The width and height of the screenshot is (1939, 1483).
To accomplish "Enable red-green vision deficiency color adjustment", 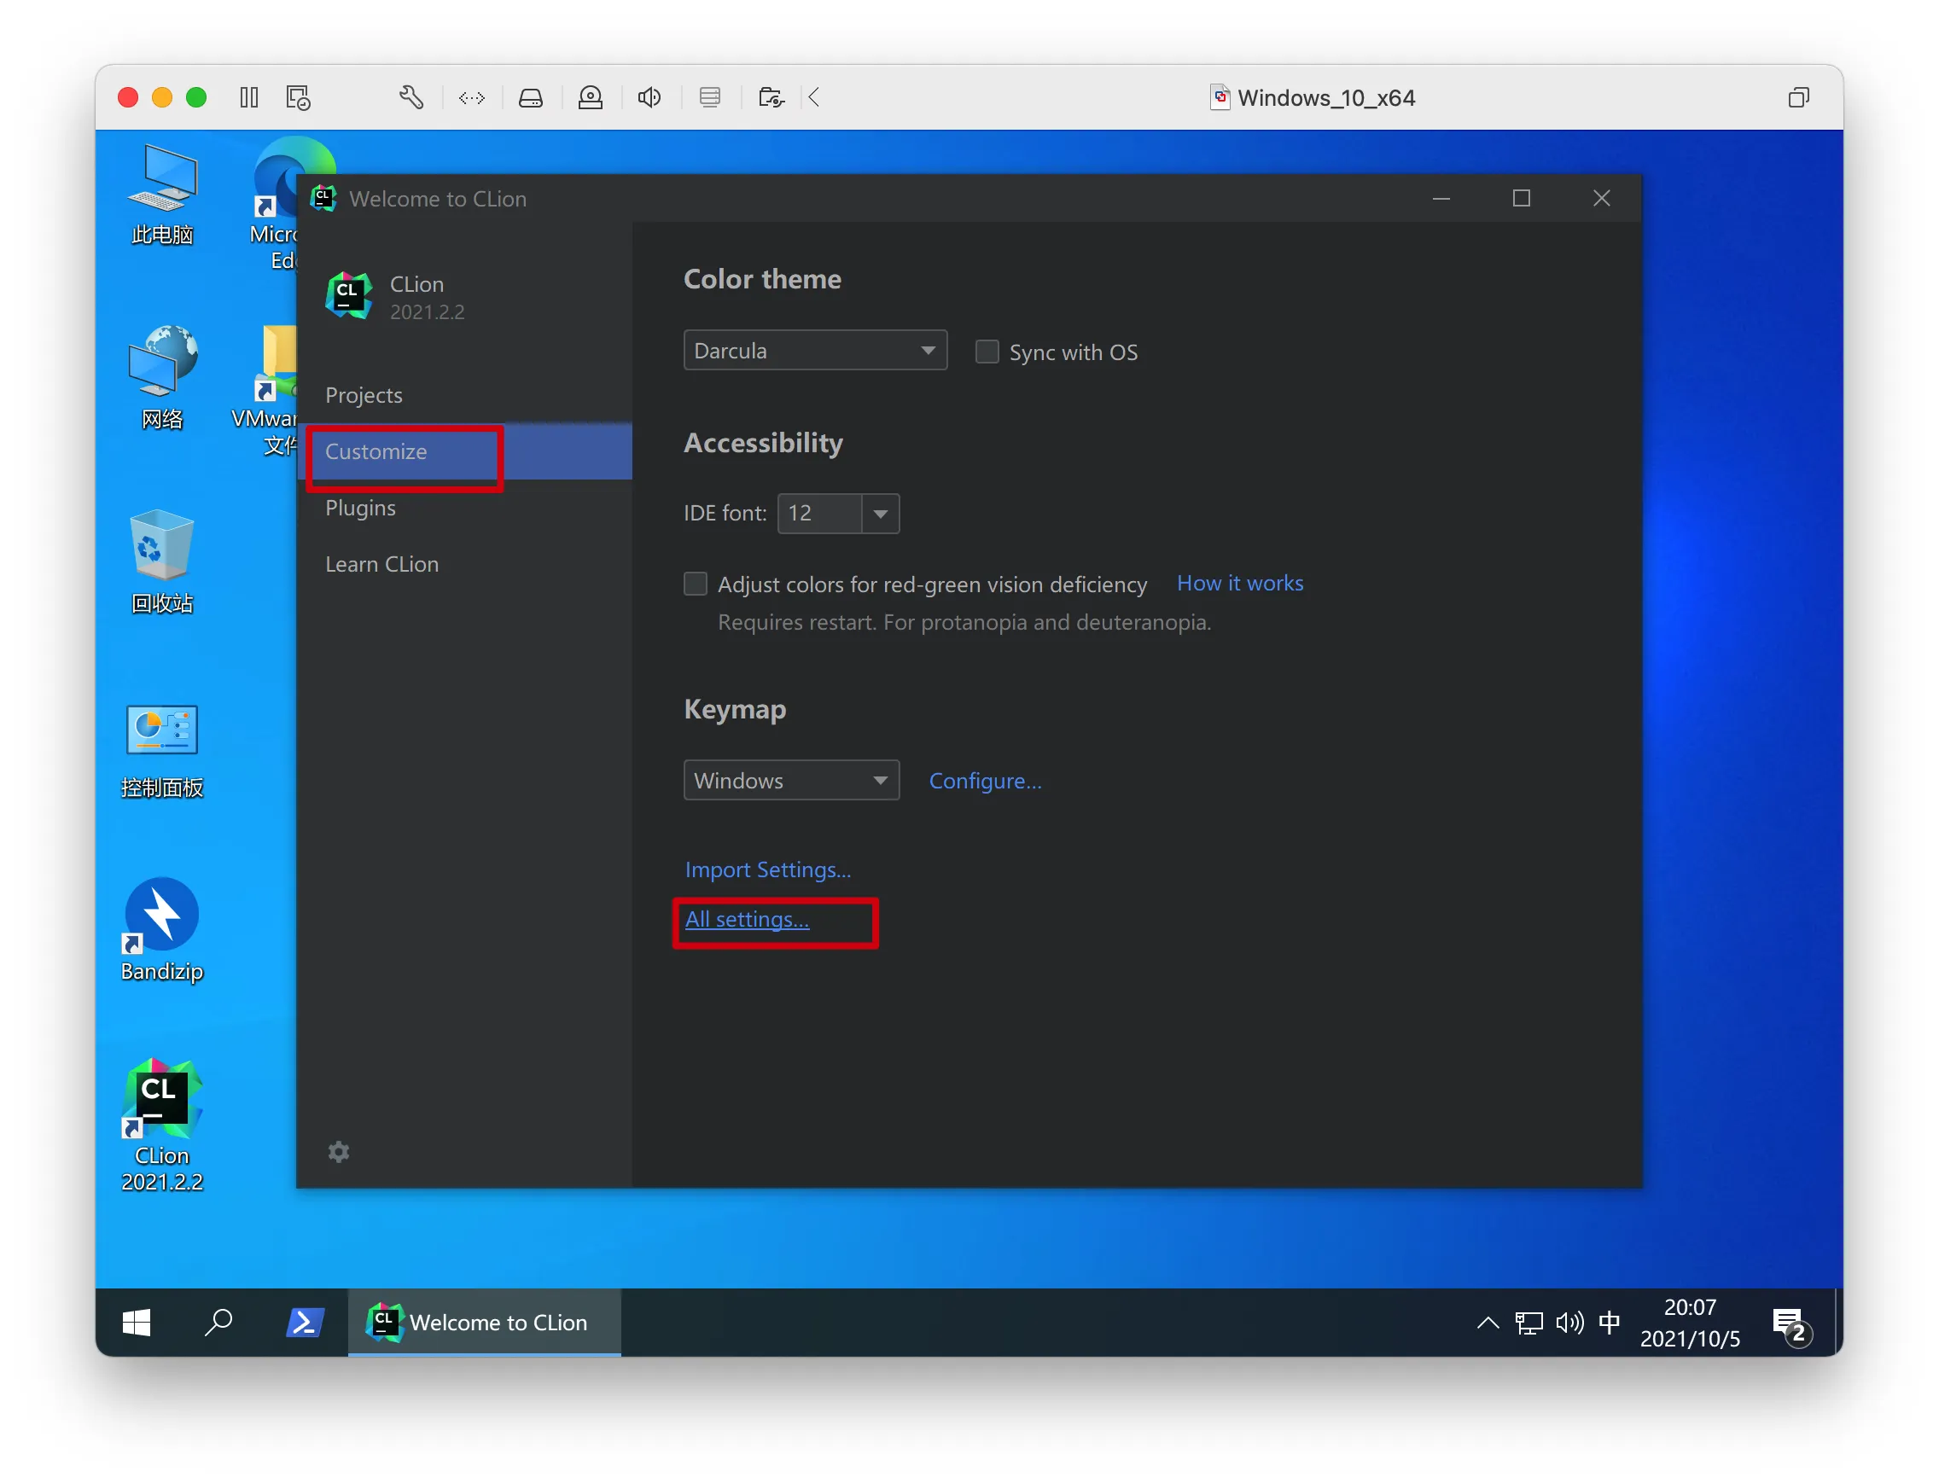I will 696,584.
